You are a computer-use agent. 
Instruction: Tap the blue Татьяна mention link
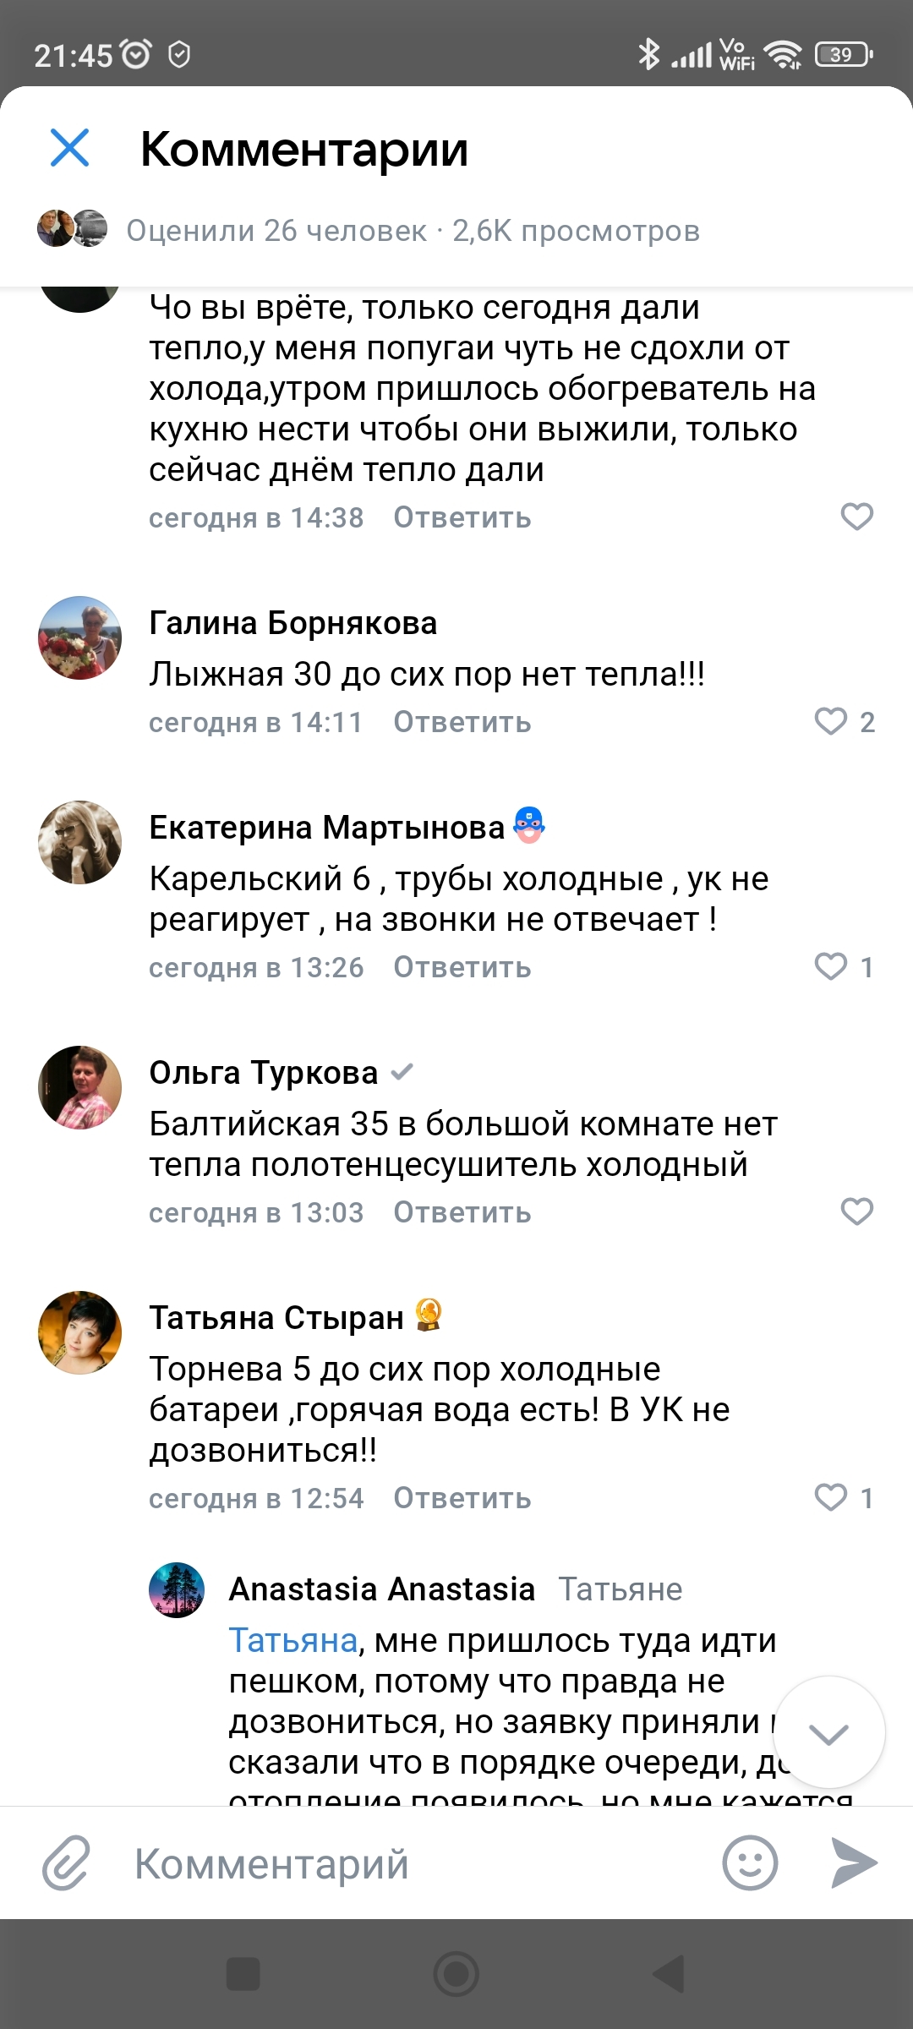pyautogui.click(x=292, y=1641)
